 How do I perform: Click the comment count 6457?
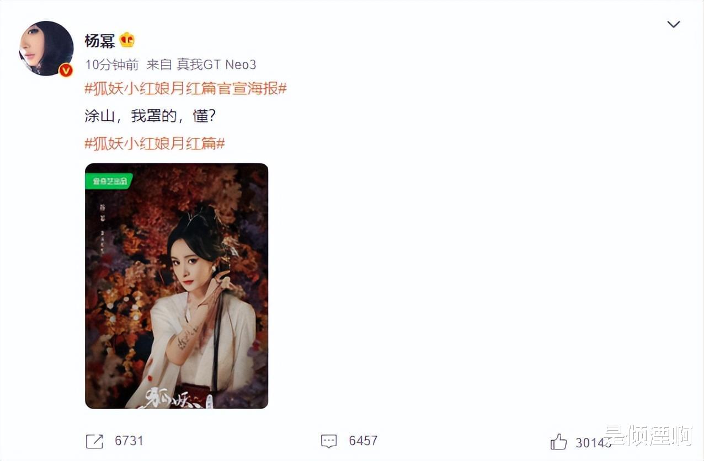pyautogui.click(x=363, y=441)
